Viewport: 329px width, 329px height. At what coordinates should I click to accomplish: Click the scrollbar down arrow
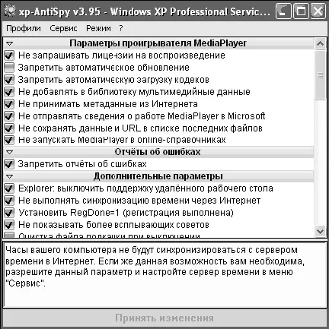[x=320, y=231]
